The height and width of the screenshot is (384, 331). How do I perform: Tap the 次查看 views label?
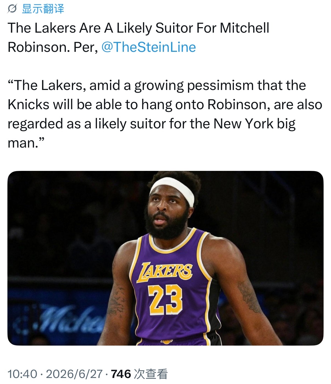(x=151, y=374)
